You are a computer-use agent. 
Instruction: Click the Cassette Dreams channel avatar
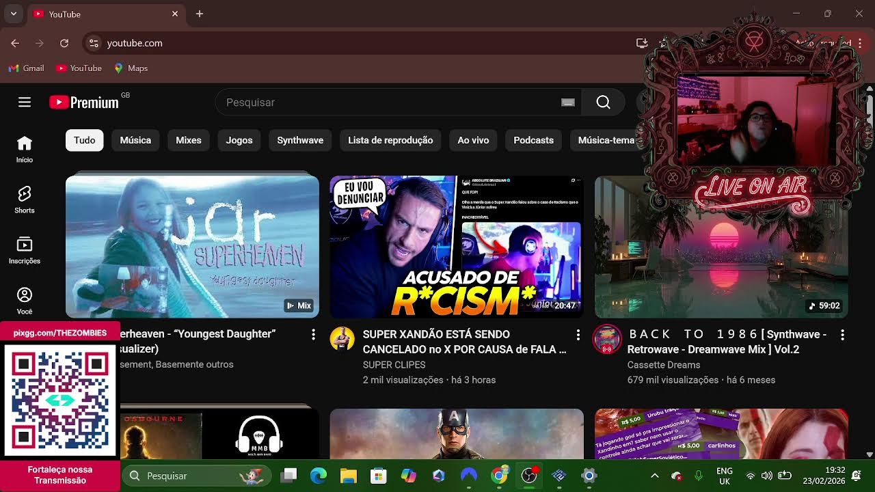click(x=606, y=339)
